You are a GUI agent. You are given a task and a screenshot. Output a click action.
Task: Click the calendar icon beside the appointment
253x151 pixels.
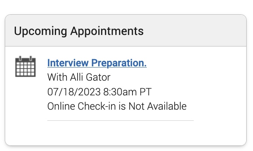[25, 66]
